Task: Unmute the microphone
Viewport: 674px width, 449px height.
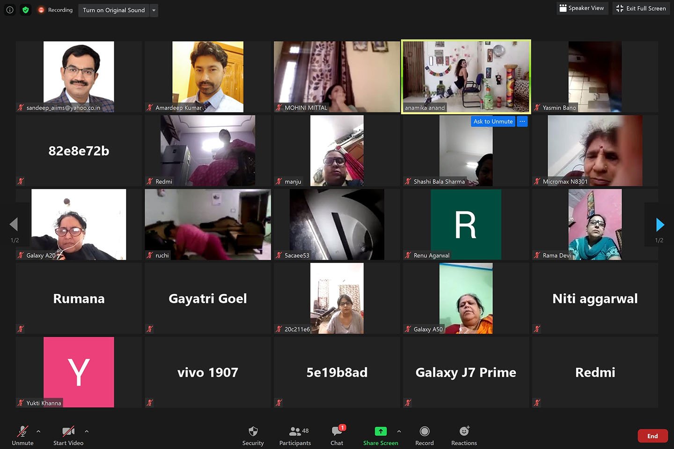Action: [22, 431]
